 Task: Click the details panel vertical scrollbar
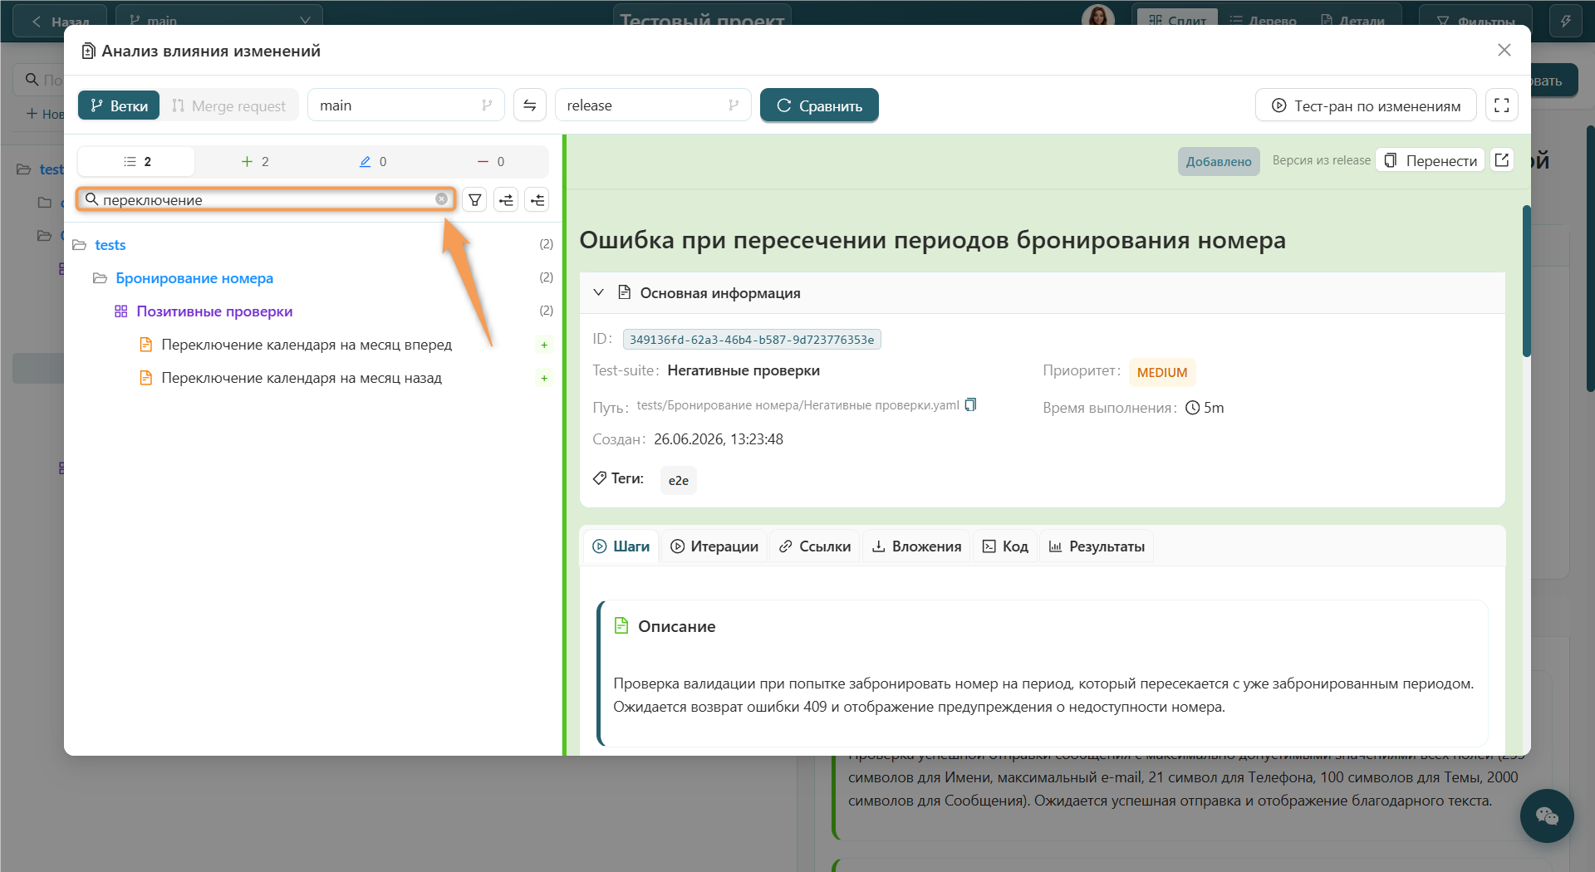pos(1526,282)
